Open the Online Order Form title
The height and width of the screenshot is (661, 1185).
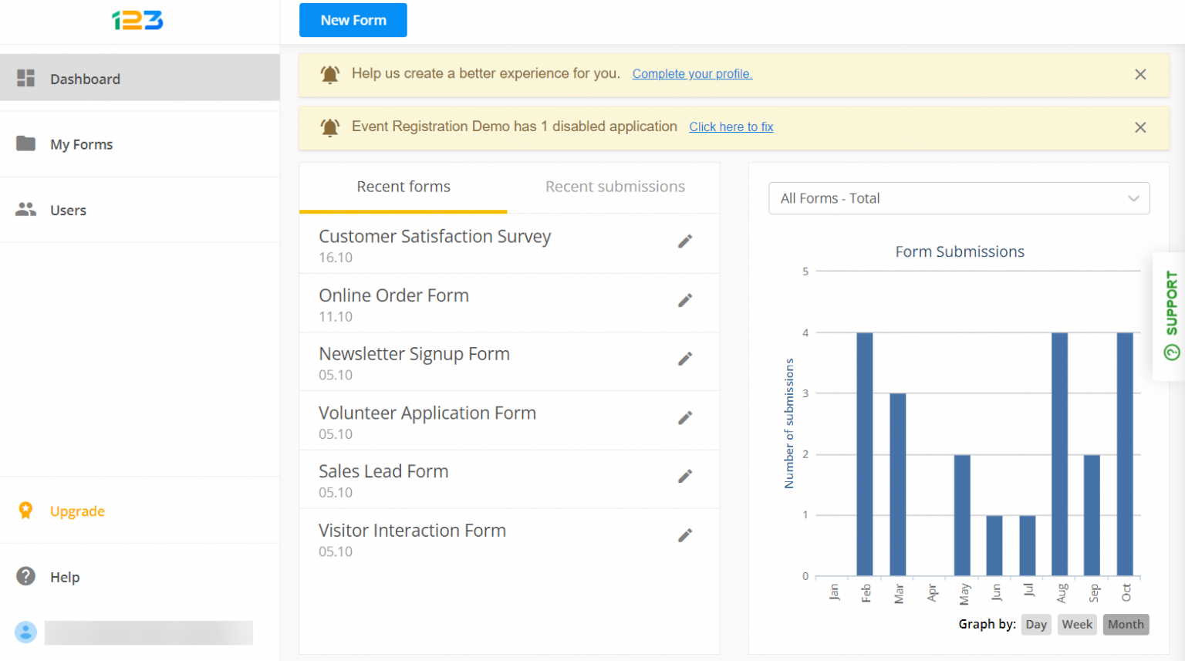[393, 295]
